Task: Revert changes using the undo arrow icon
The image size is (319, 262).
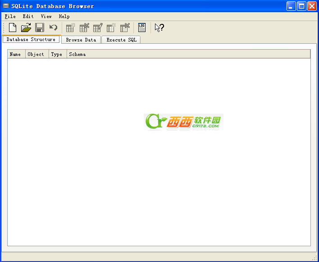Action: [x=53, y=28]
